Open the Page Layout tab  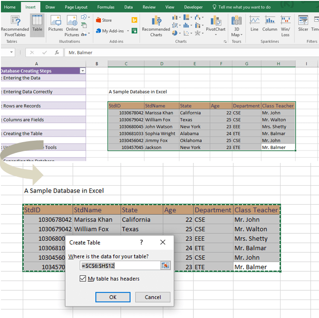tap(76, 7)
